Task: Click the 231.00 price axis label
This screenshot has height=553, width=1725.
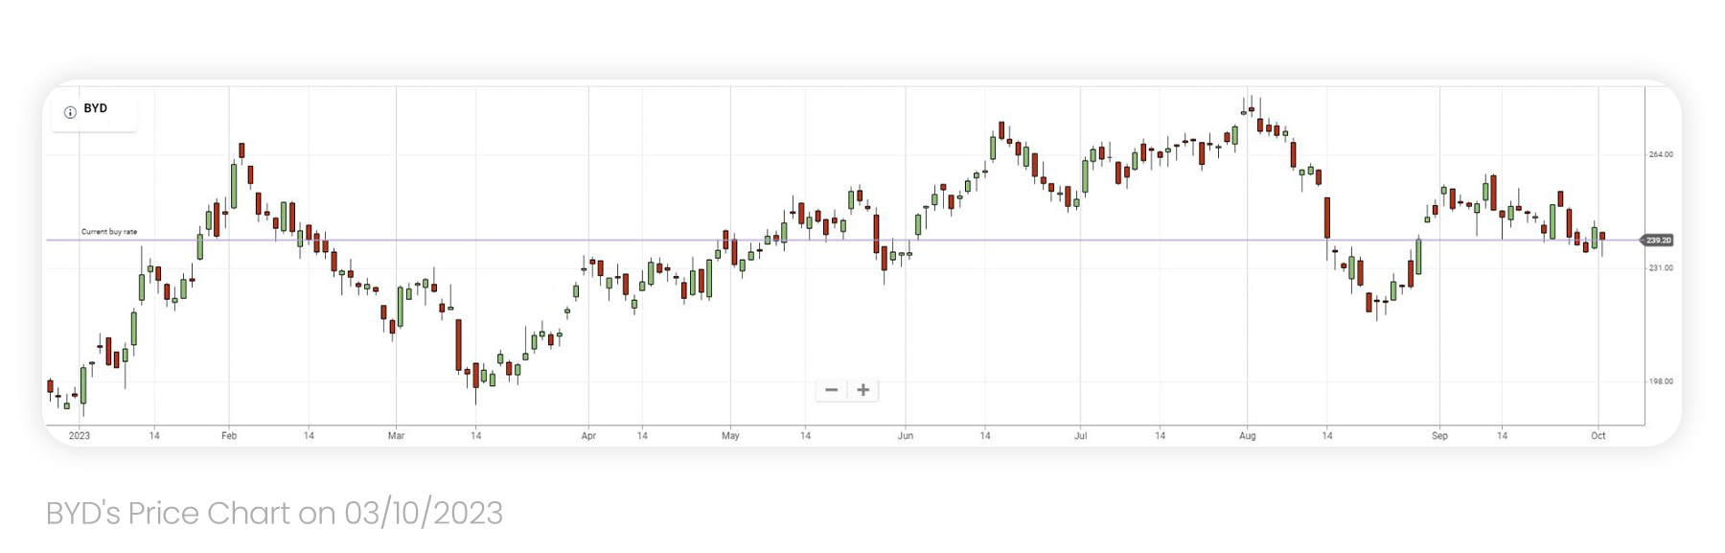Action: click(x=1661, y=268)
